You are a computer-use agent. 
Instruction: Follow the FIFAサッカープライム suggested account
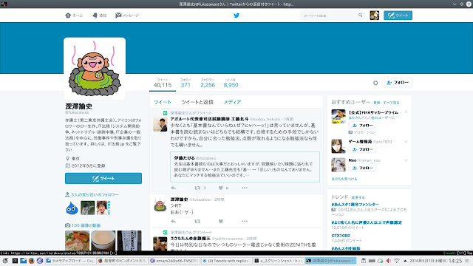click(x=362, y=125)
